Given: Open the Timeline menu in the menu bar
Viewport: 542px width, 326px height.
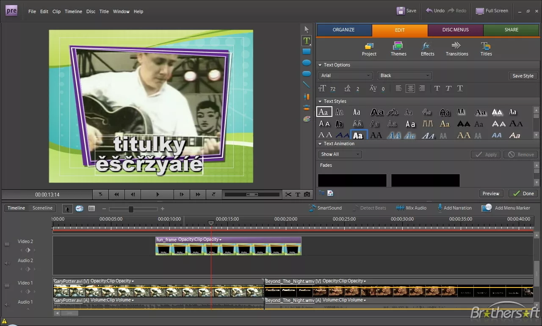Looking at the screenshot, I should pos(73,11).
